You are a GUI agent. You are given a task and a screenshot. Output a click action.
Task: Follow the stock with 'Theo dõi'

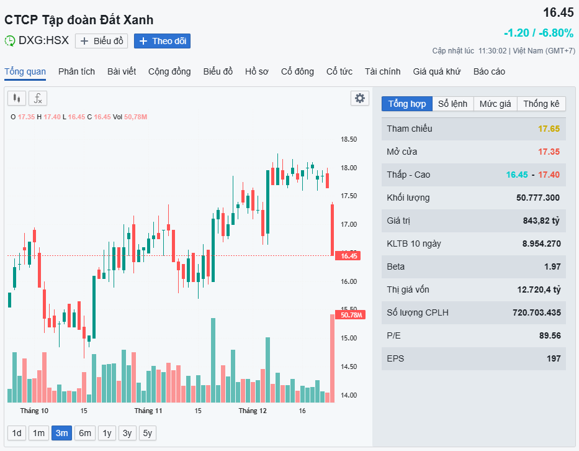pos(162,41)
